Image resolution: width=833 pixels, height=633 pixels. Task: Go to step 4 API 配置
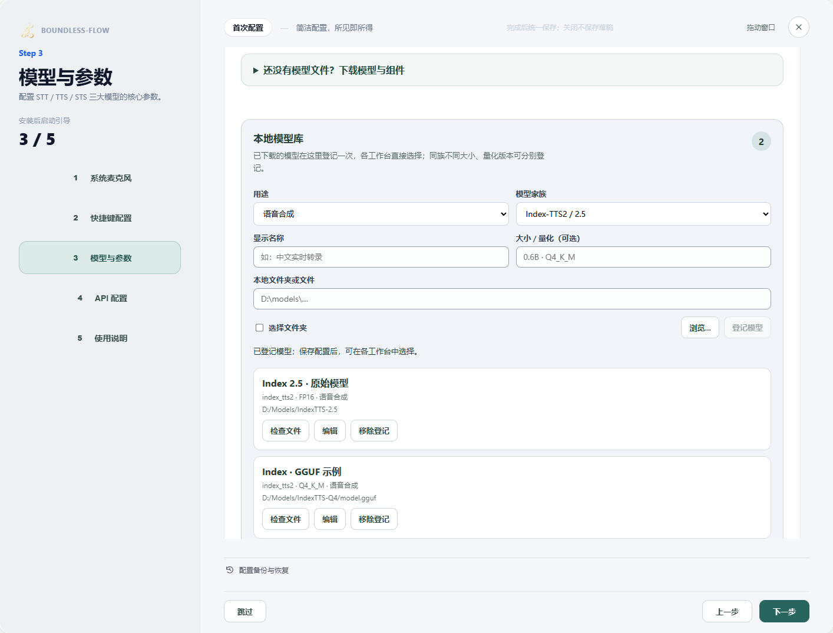pyautogui.click(x=100, y=298)
